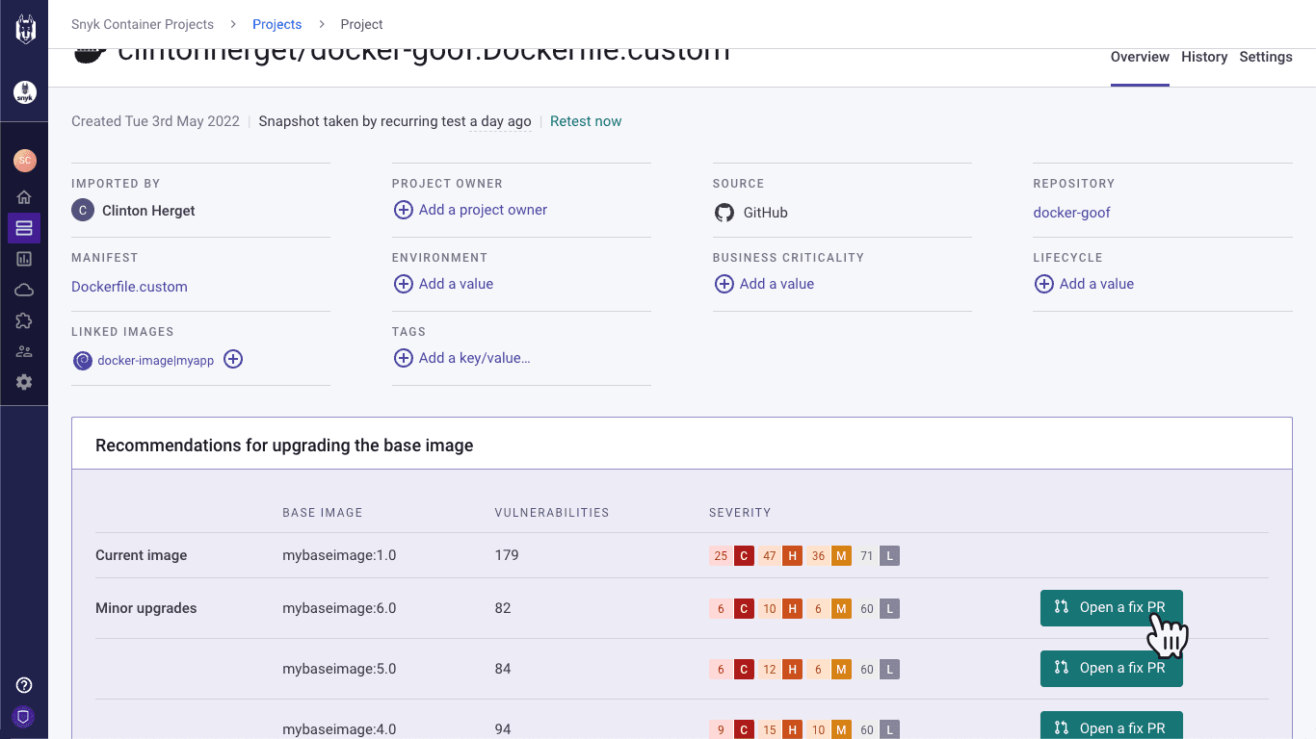Click the plus icon under Lifecycle
This screenshot has width=1316, height=739.
pyautogui.click(x=1044, y=284)
